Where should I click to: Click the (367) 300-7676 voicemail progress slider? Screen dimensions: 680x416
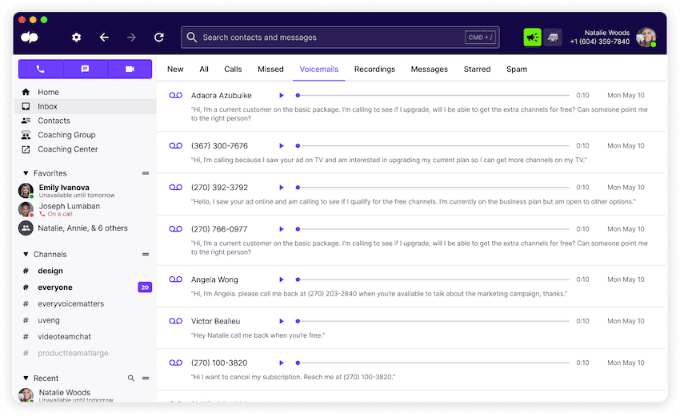432,146
